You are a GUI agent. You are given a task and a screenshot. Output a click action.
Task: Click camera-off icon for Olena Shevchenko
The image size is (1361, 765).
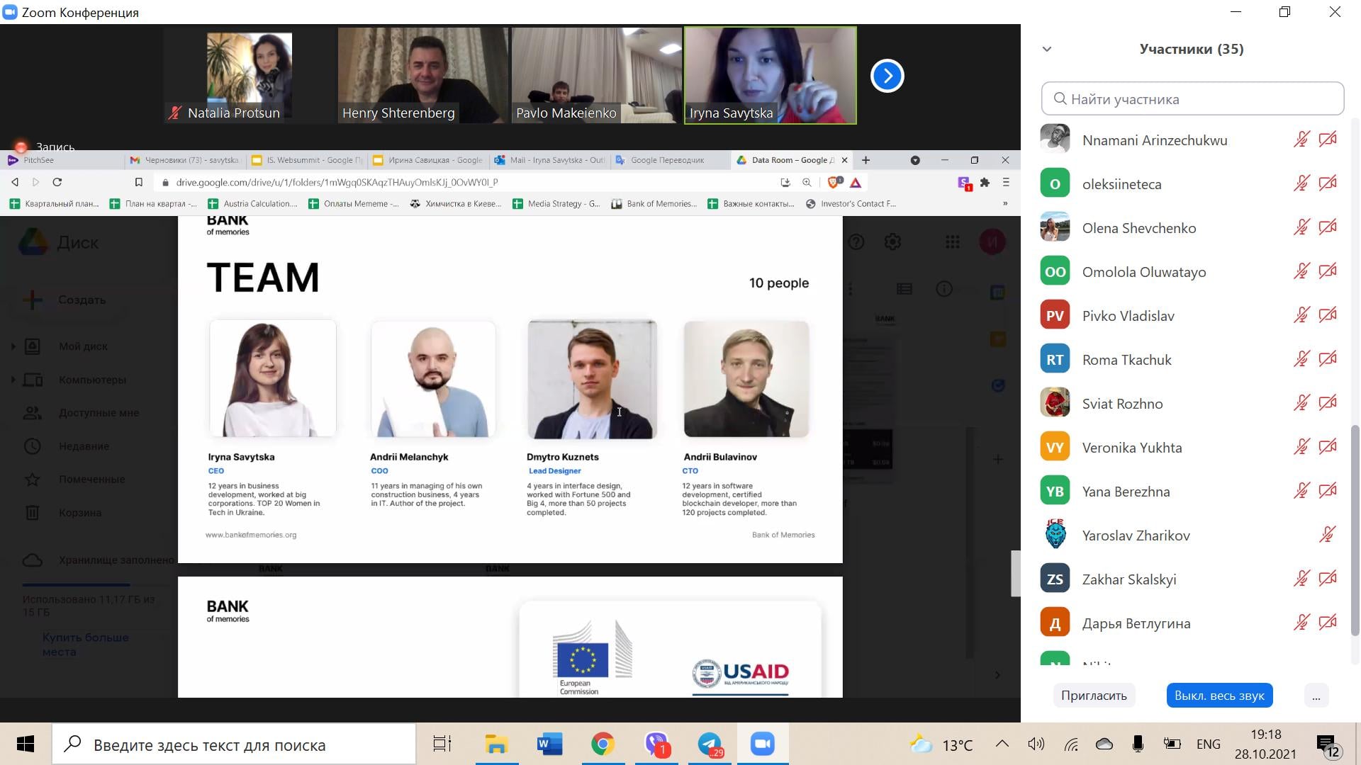click(1328, 227)
